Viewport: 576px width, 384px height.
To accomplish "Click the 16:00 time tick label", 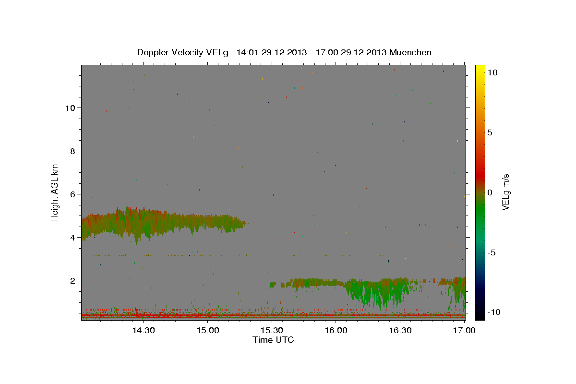I will coord(336,330).
